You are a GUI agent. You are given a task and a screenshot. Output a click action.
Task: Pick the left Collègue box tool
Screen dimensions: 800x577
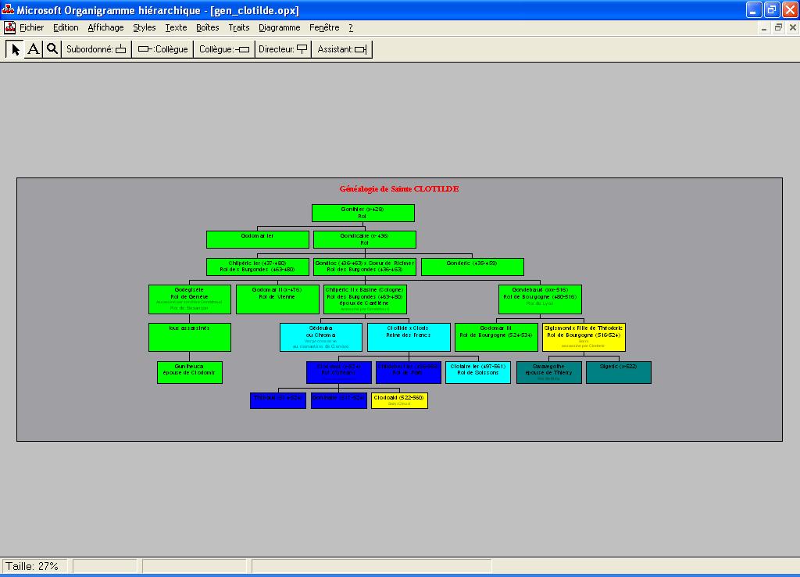[x=162, y=49]
